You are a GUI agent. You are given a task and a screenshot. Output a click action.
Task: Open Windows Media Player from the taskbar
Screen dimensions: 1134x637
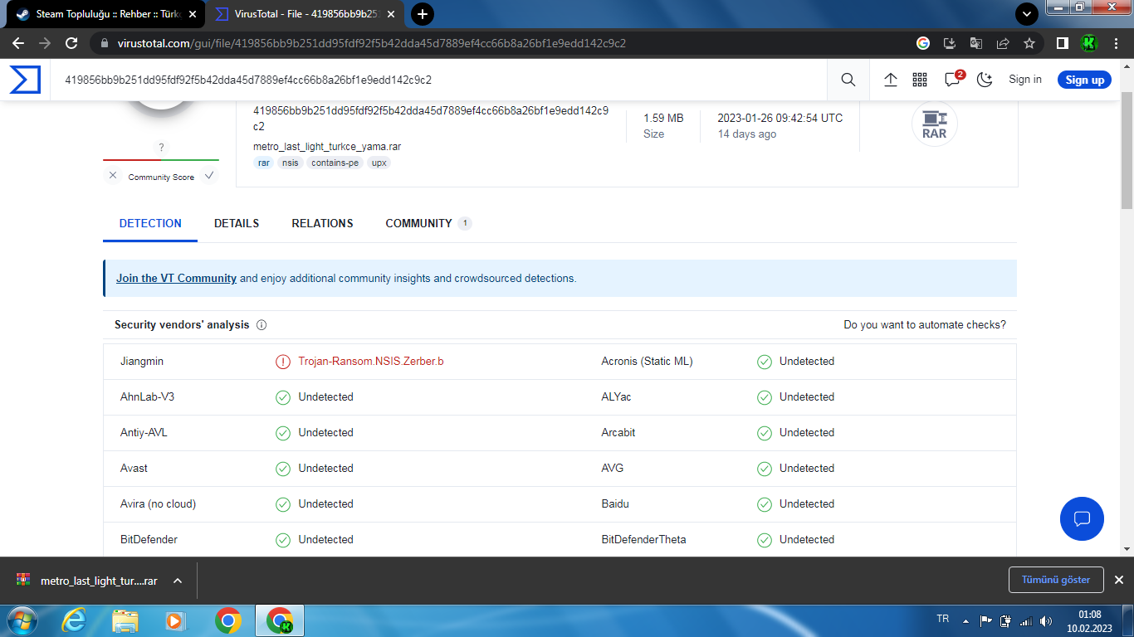tap(175, 620)
